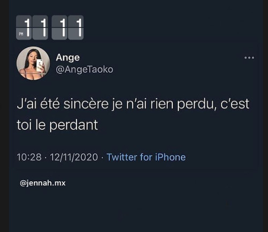Click the word sincère in the tweet

[86, 104]
